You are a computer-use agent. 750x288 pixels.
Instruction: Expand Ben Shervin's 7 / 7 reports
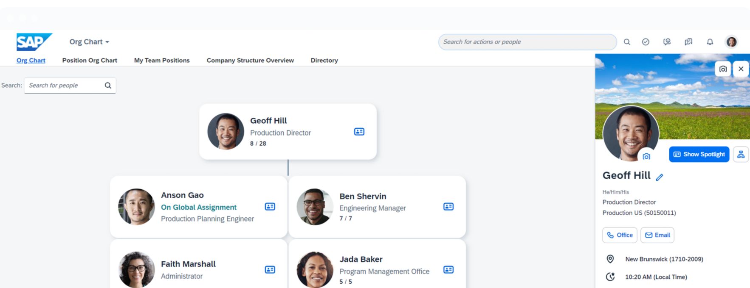tap(345, 219)
